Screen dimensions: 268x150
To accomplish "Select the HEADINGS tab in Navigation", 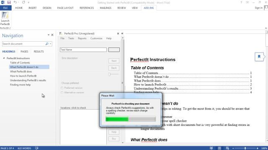I will tap(9, 52).
